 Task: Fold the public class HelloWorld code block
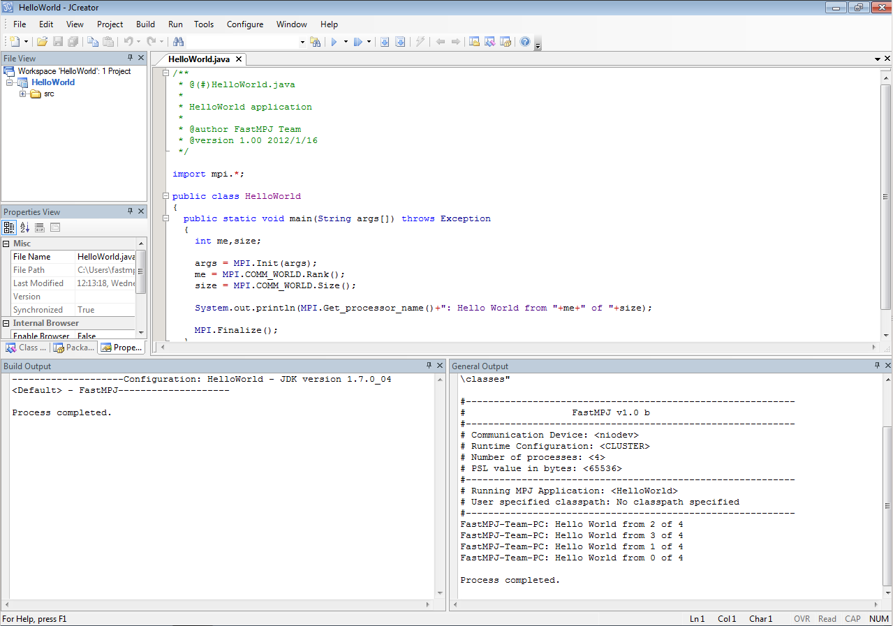[x=165, y=196]
